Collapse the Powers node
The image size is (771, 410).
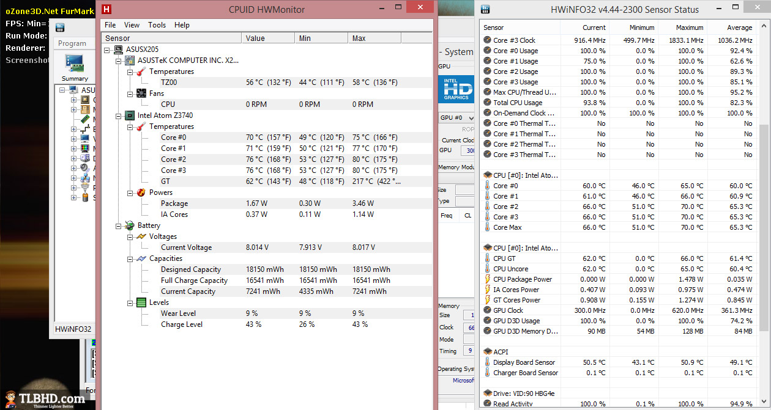pos(130,192)
